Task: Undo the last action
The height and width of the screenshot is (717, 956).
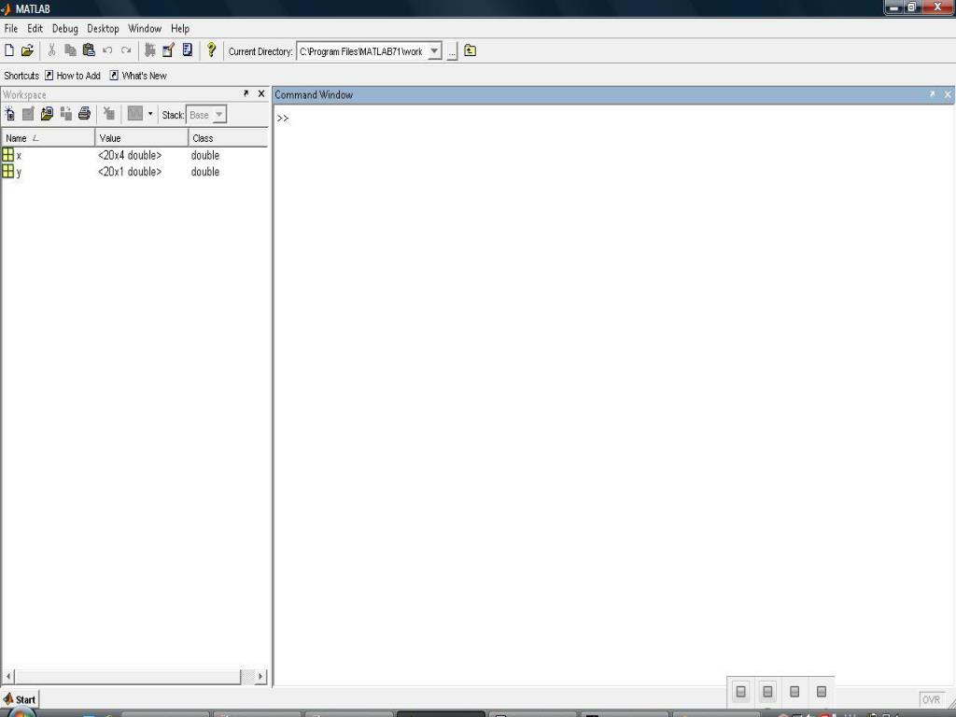Action: [107, 50]
